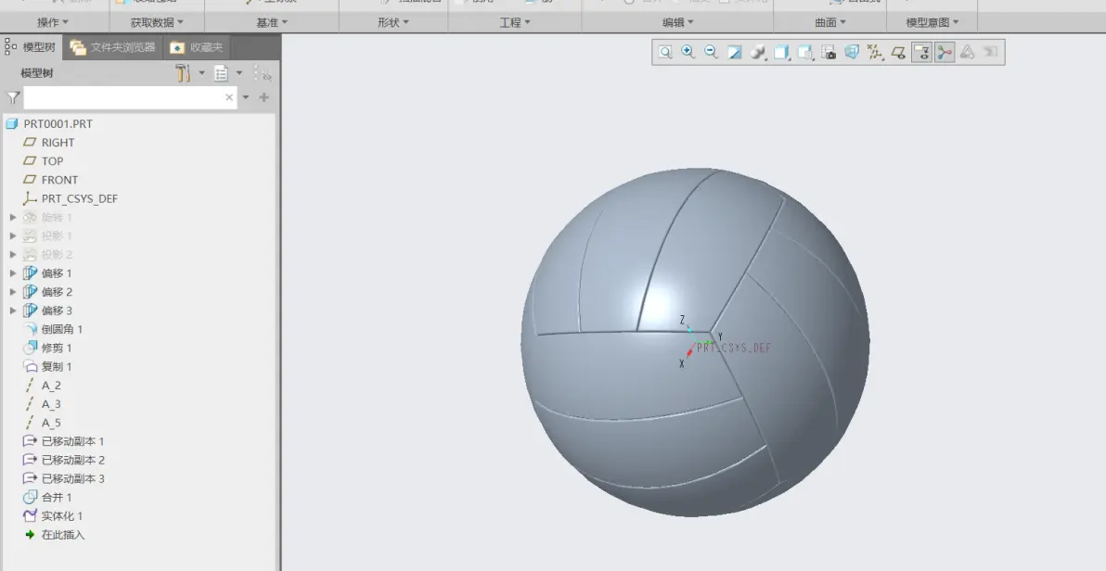Toggle annotation display in graphics toolbar

(x=921, y=52)
